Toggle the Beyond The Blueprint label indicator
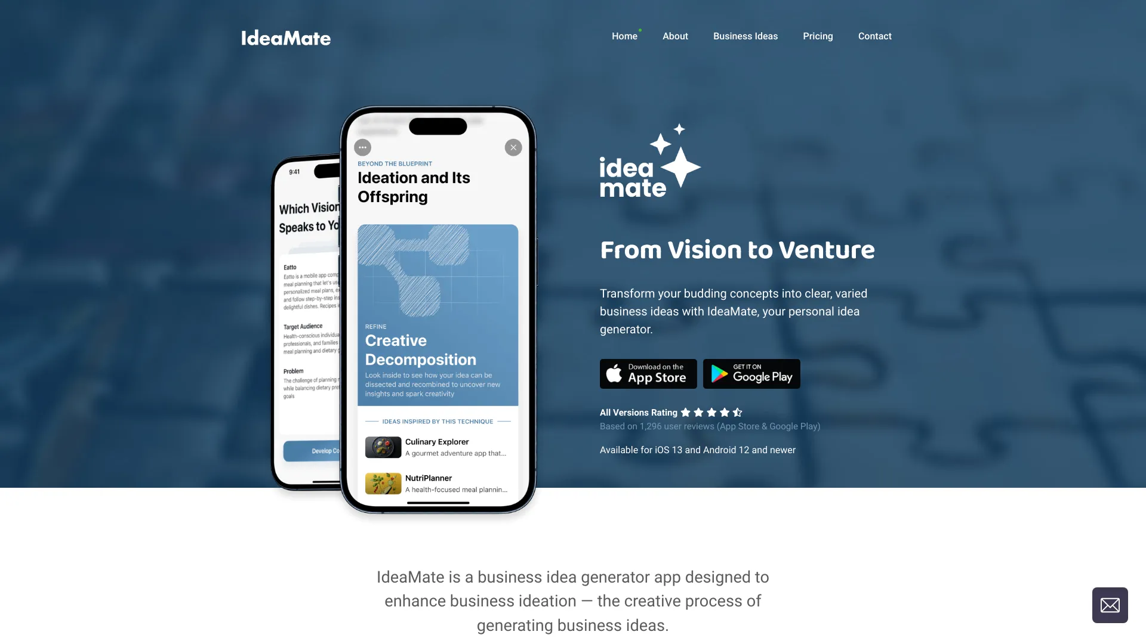This screenshot has width=1146, height=644. click(x=395, y=163)
